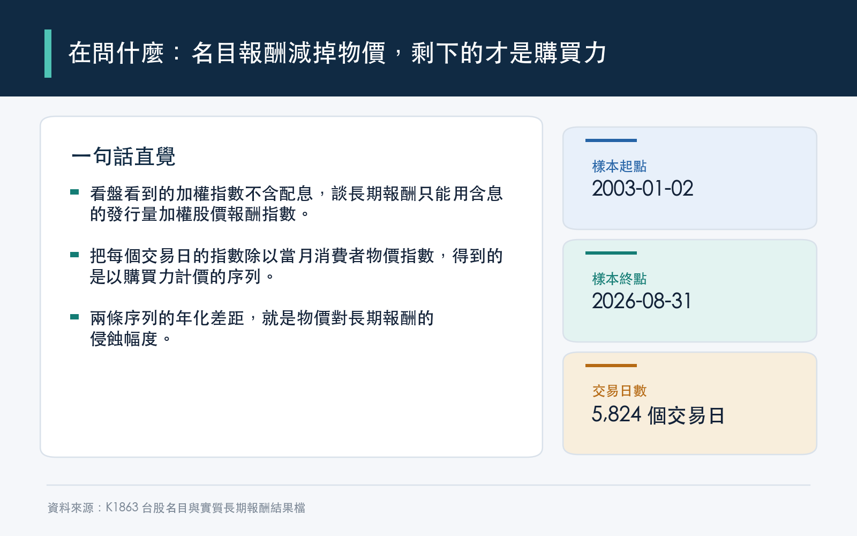This screenshot has width=857, height=536.
Task: Click the value 5,824 個交易日
Action: (658, 415)
